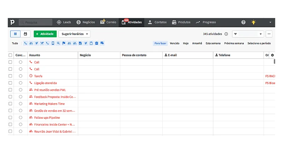Open column settings gear icon
This screenshot has width=283, height=159.
pos(272,55)
